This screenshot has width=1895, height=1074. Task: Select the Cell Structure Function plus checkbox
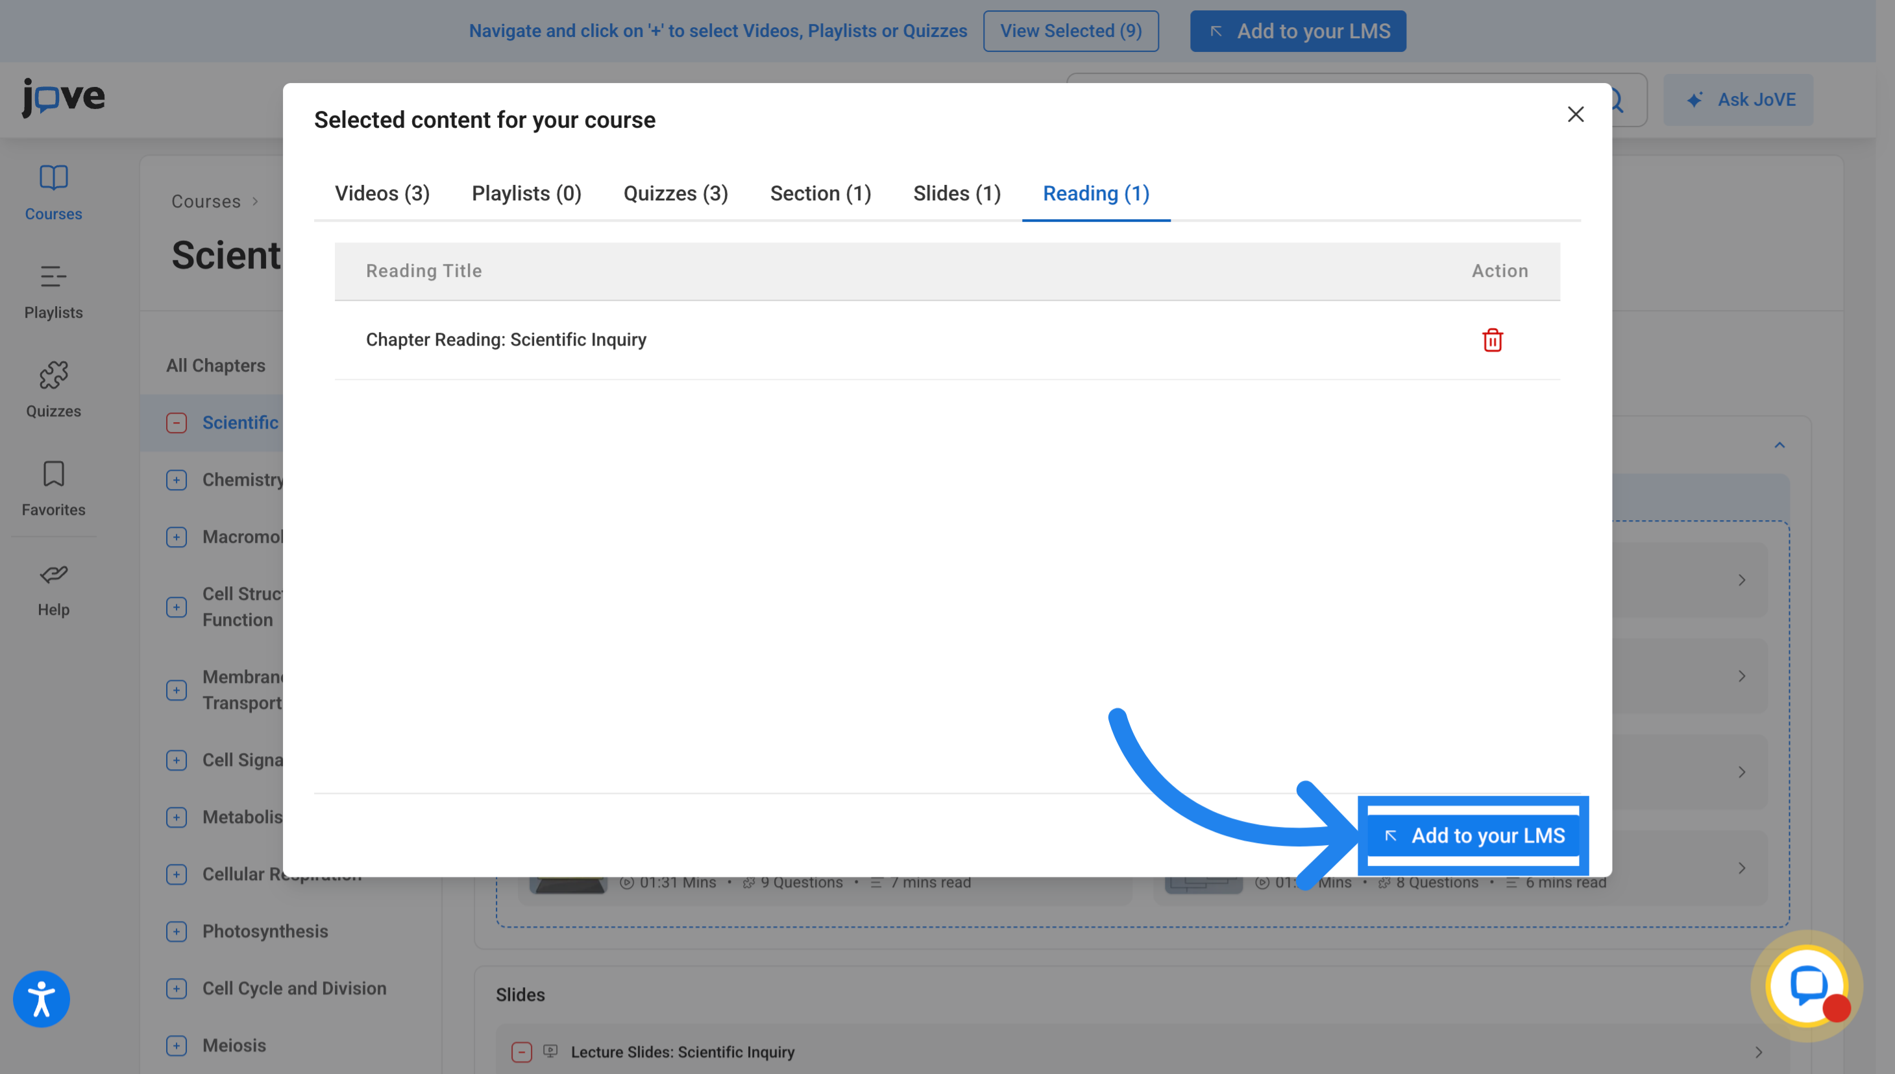coord(177,607)
